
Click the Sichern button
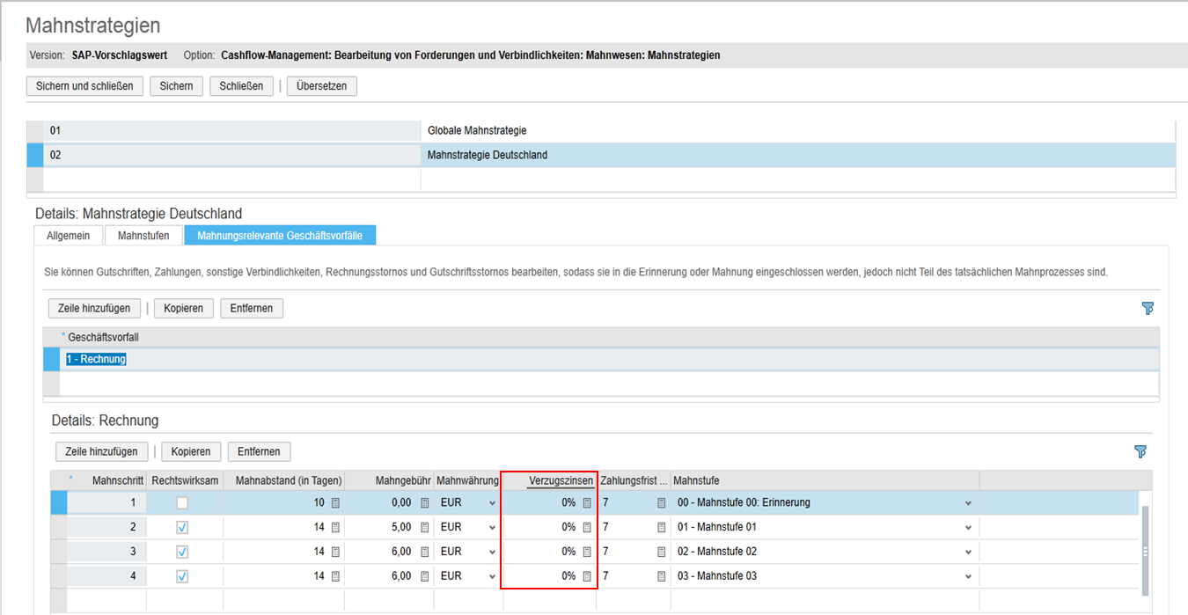pyautogui.click(x=177, y=86)
